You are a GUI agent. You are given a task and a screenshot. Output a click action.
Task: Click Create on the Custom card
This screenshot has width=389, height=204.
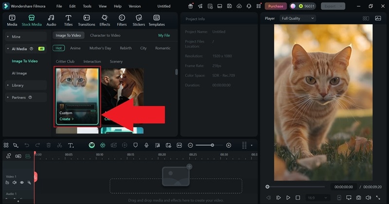click(66, 119)
